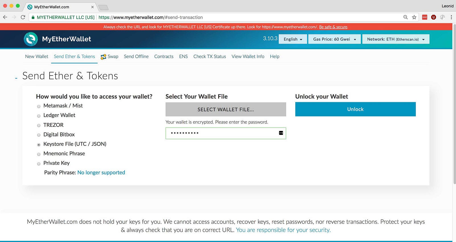
Task: Bookmark this page with the star icon
Action: 414,17
